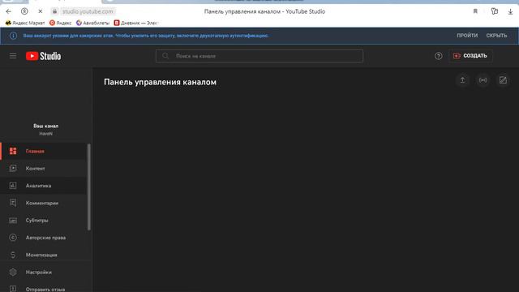Click the Комментарии speech icon
519x292 pixels.
click(13, 203)
